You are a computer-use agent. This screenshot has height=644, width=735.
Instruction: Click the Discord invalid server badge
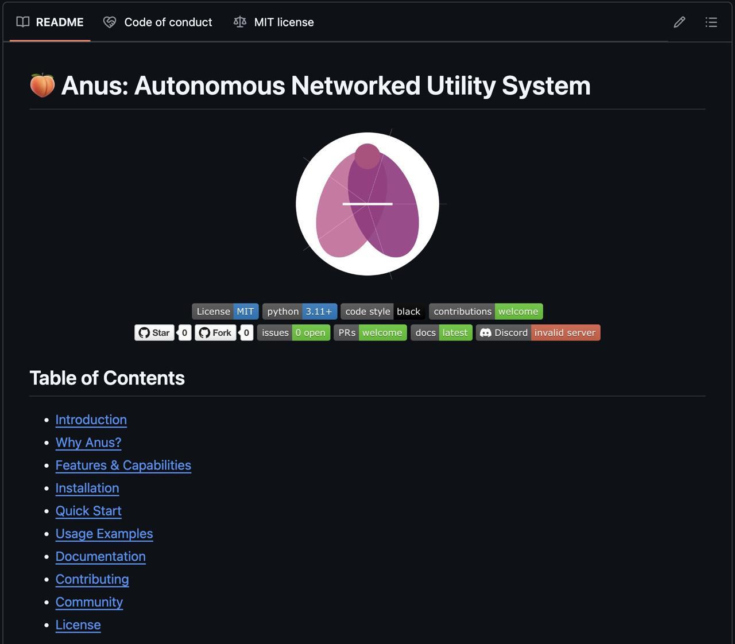tap(537, 333)
